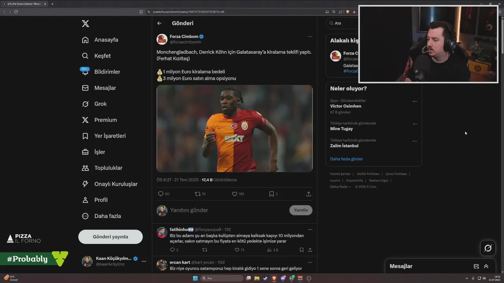The height and width of the screenshot is (283, 504).
Task: Expand the Mesajlar drawer
Action: pyautogui.click(x=486, y=266)
